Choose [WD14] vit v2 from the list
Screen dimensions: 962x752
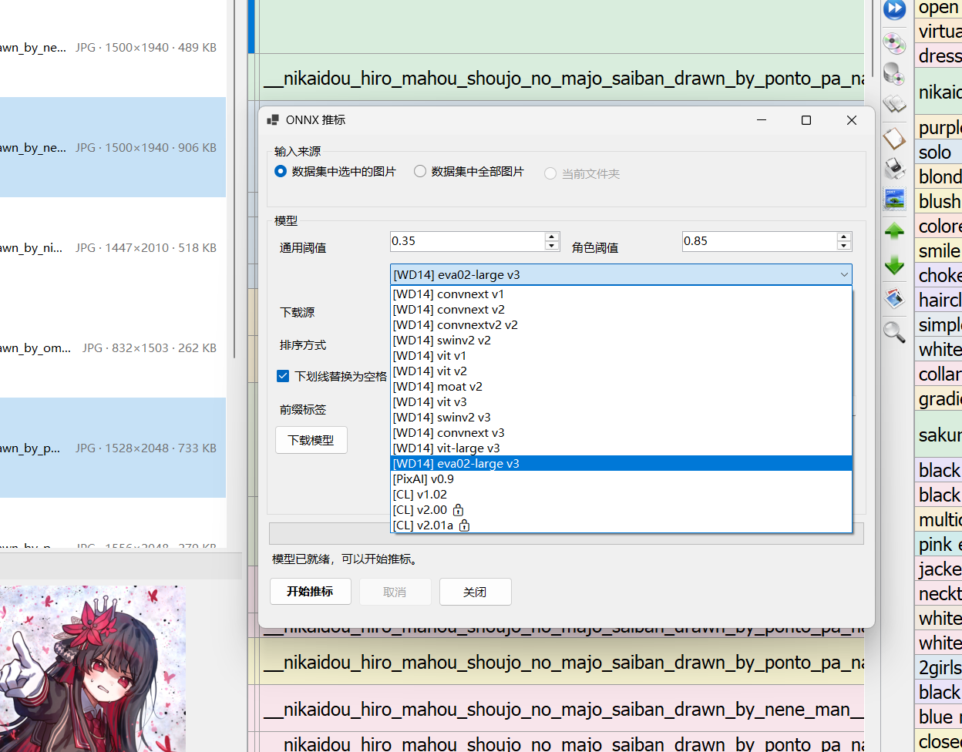(x=621, y=371)
